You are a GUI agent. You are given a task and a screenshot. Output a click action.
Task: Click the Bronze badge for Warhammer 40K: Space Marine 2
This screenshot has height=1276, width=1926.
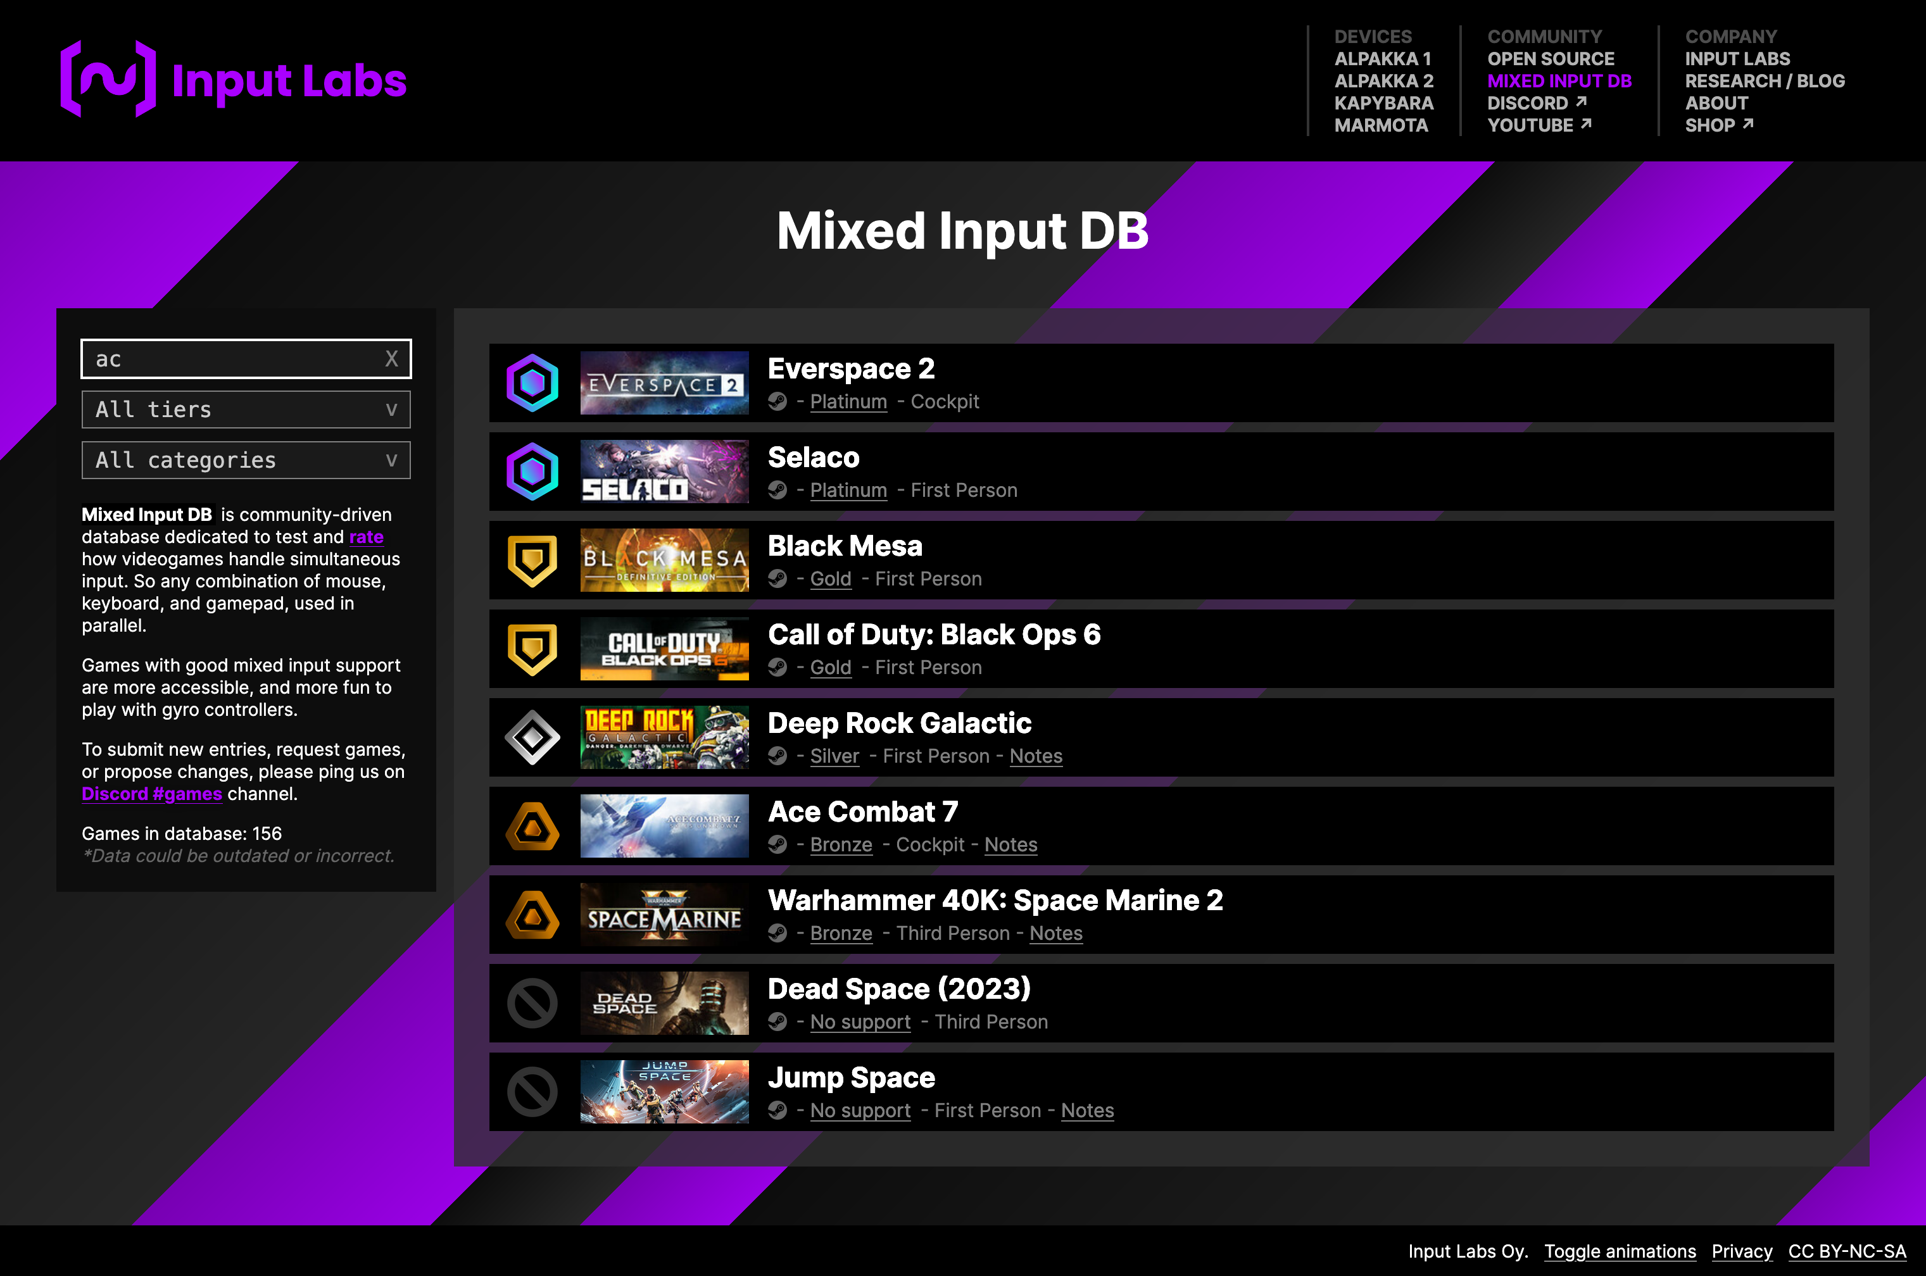pyautogui.click(x=532, y=915)
